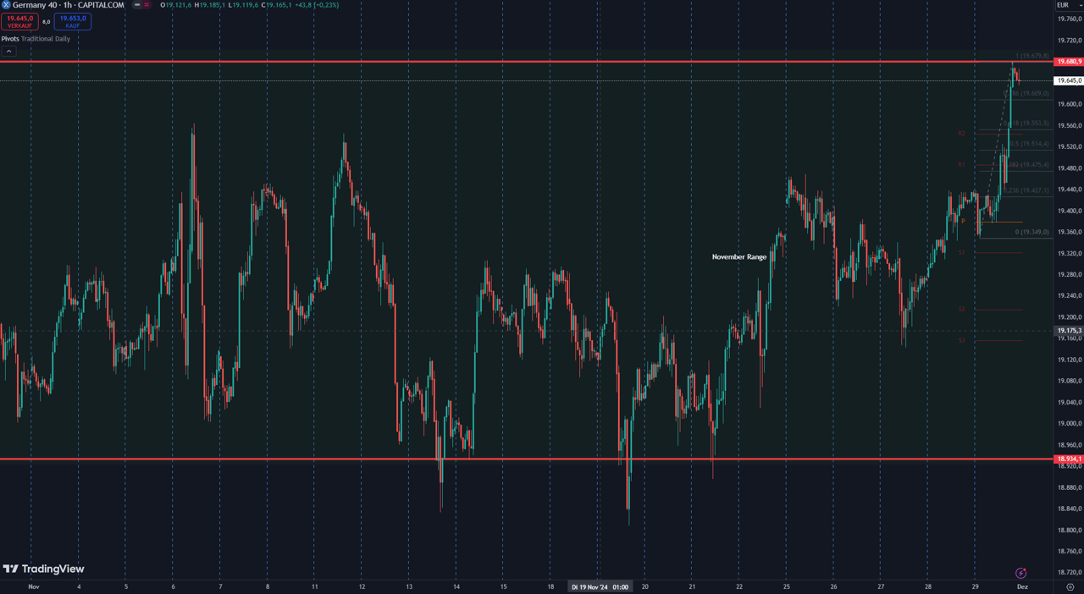Click the 19.680,9 red price label
This screenshot has width=1084, height=594.
[x=1068, y=62]
